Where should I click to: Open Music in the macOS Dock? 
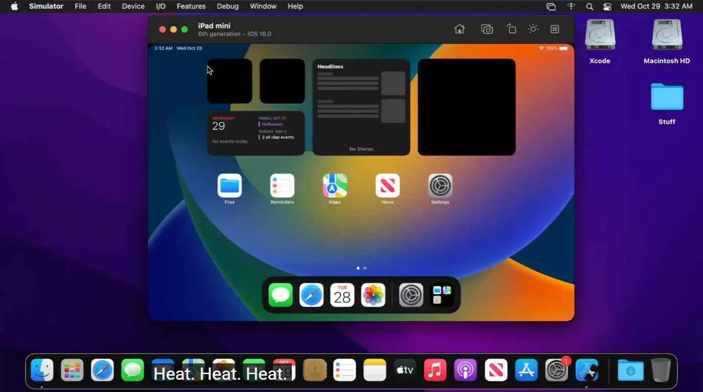435,370
